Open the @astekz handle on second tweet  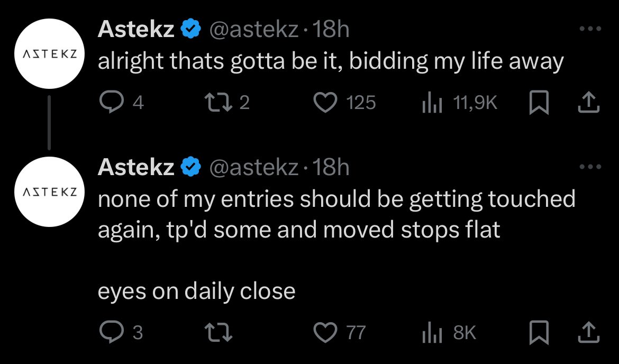tap(253, 167)
